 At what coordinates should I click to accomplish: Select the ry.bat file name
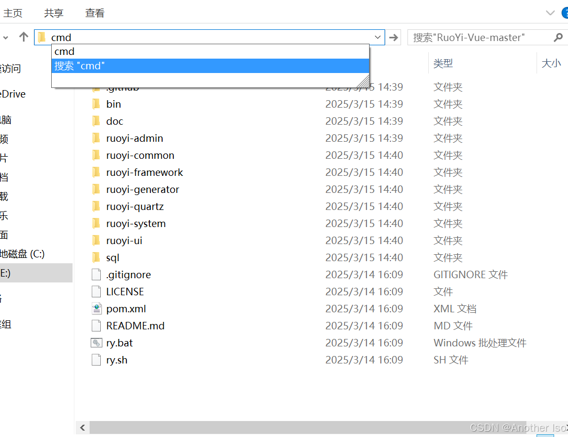pyautogui.click(x=119, y=343)
